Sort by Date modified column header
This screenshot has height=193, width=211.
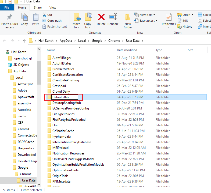coord(127,50)
